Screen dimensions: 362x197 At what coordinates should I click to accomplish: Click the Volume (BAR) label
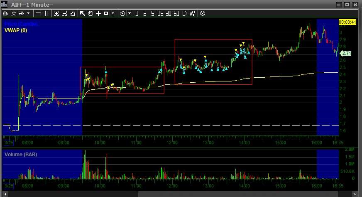21,155
